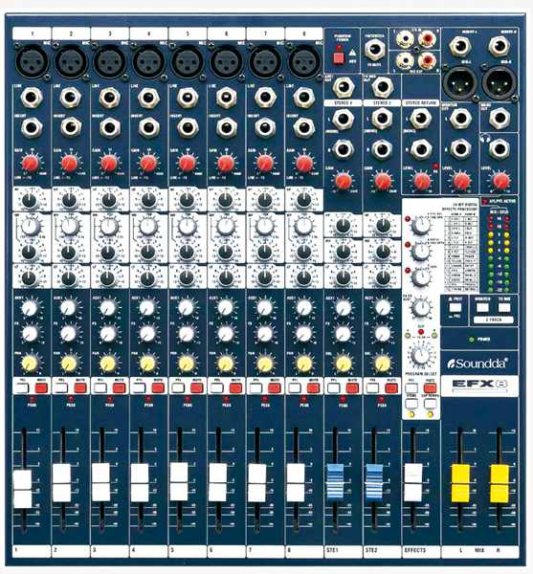The image size is (533, 574).
Task: Click channel 1 XLR mic input socket
Action: pyautogui.click(x=32, y=61)
